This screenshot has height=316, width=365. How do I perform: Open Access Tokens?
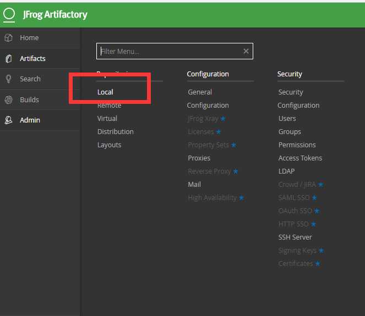[300, 158]
